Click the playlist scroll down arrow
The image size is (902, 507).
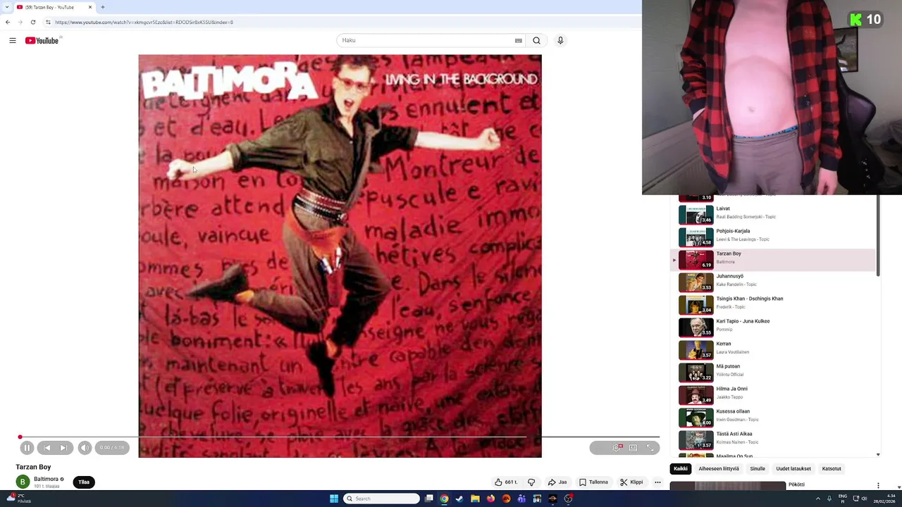(878, 455)
